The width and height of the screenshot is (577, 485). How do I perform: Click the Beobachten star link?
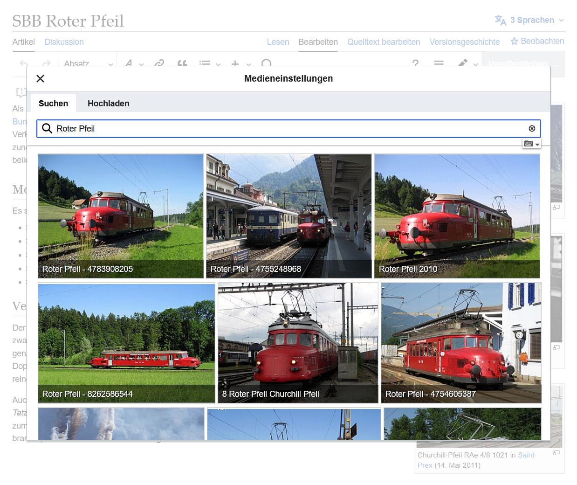click(x=537, y=41)
